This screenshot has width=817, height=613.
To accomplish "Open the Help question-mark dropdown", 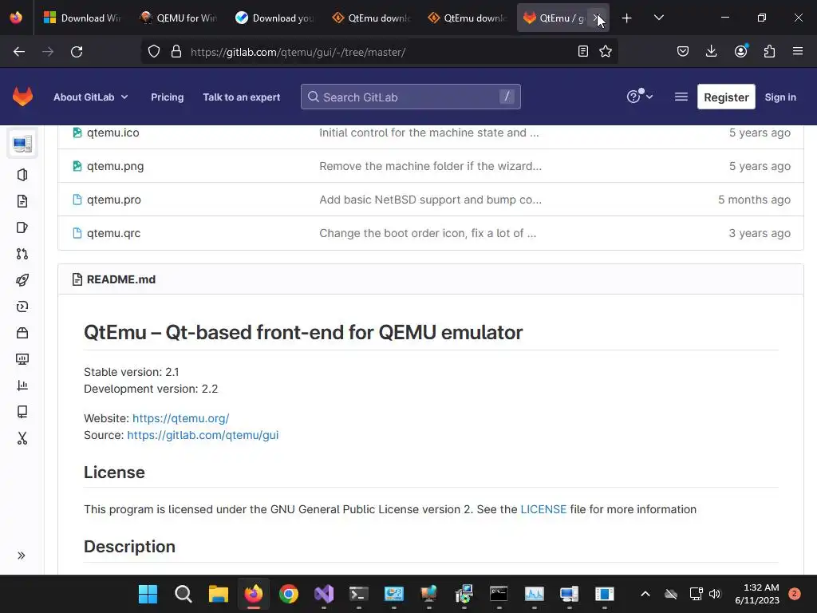I will (639, 97).
